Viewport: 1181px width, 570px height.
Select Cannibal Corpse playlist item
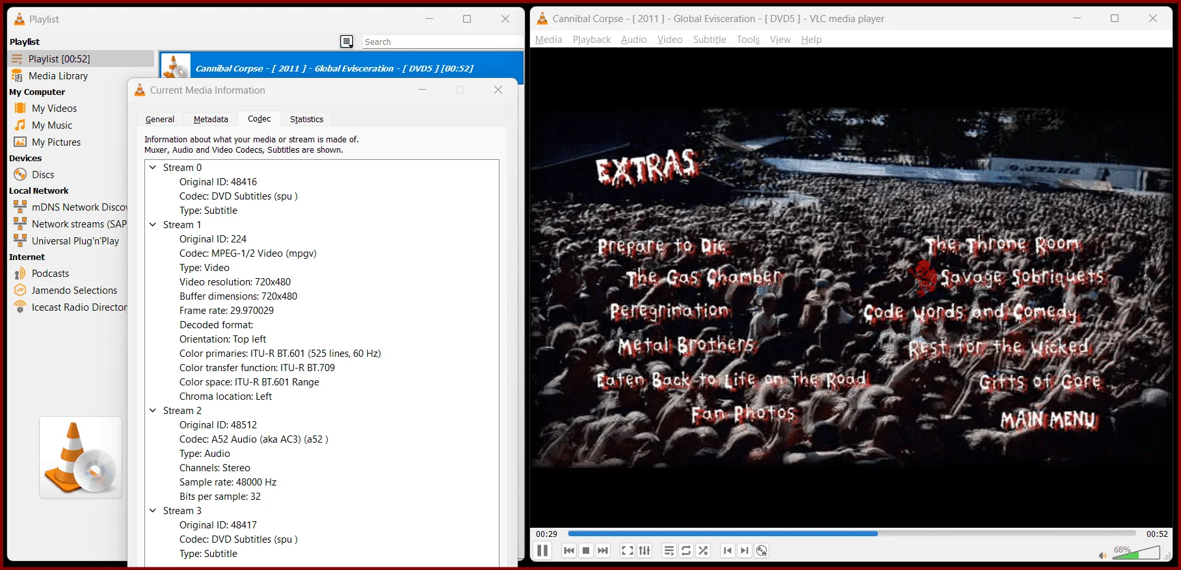[x=341, y=68]
